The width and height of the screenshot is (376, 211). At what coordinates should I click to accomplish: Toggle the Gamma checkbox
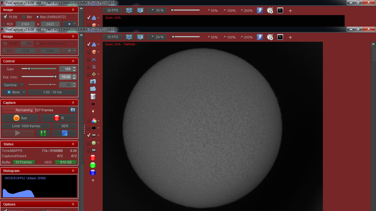(x=22, y=85)
